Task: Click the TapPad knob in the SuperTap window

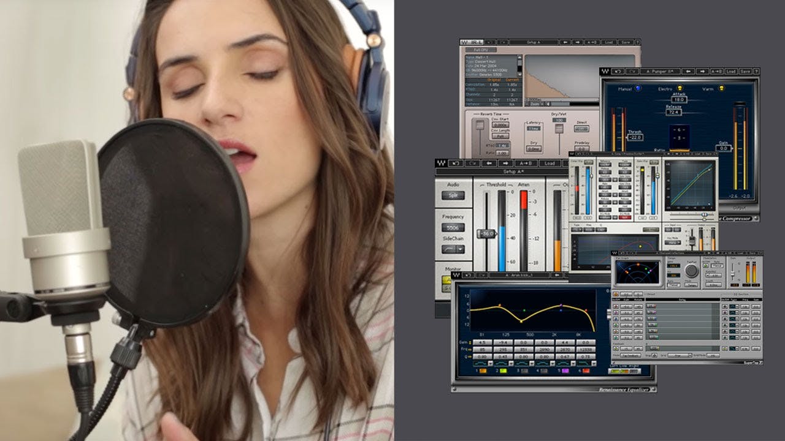Action: 692,271
